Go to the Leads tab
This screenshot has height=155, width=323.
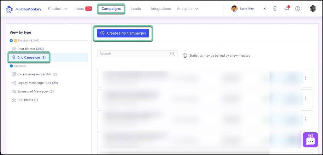click(136, 9)
